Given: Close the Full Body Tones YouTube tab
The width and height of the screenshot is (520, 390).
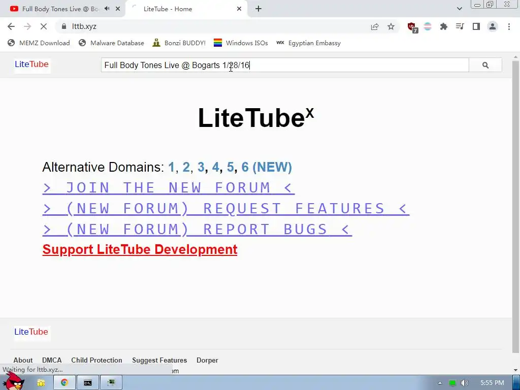Looking at the screenshot, I should tap(118, 9).
